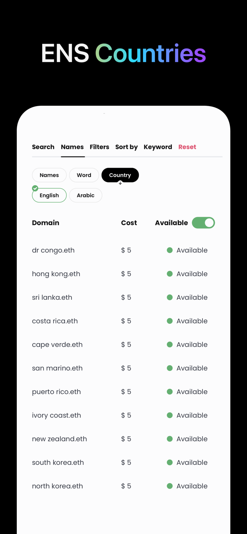This screenshot has height=534, width=247.
Task: Click the availability dot next to hong kong.eth
Action: [170, 274]
